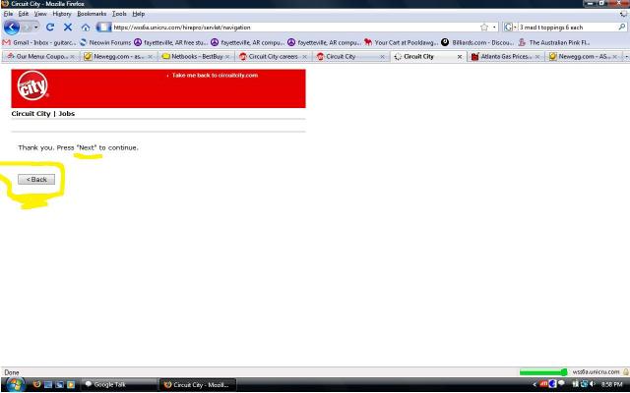The width and height of the screenshot is (630, 393).
Task: Click 'Thank you. Press "Next" to continue.' text
Action: [x=78, y=147]
